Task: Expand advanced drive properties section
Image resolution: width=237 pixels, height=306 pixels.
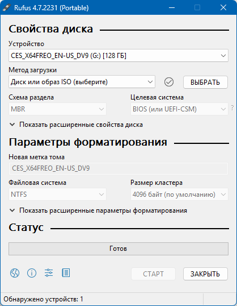Action: [77, 125]
